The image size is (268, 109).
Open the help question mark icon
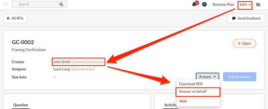204,4
